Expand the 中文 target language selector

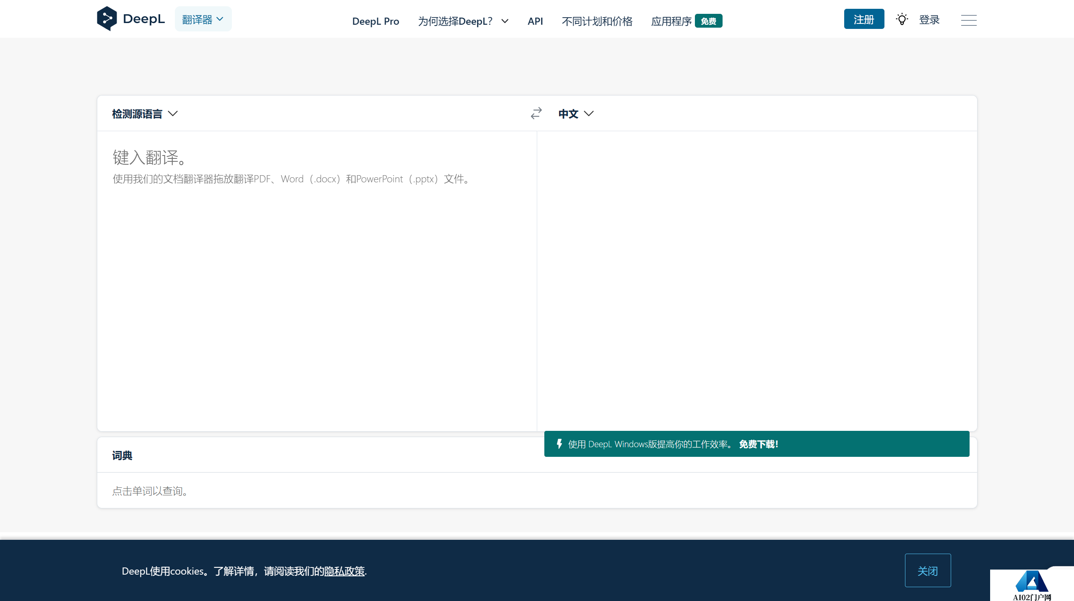coord(576,114)
